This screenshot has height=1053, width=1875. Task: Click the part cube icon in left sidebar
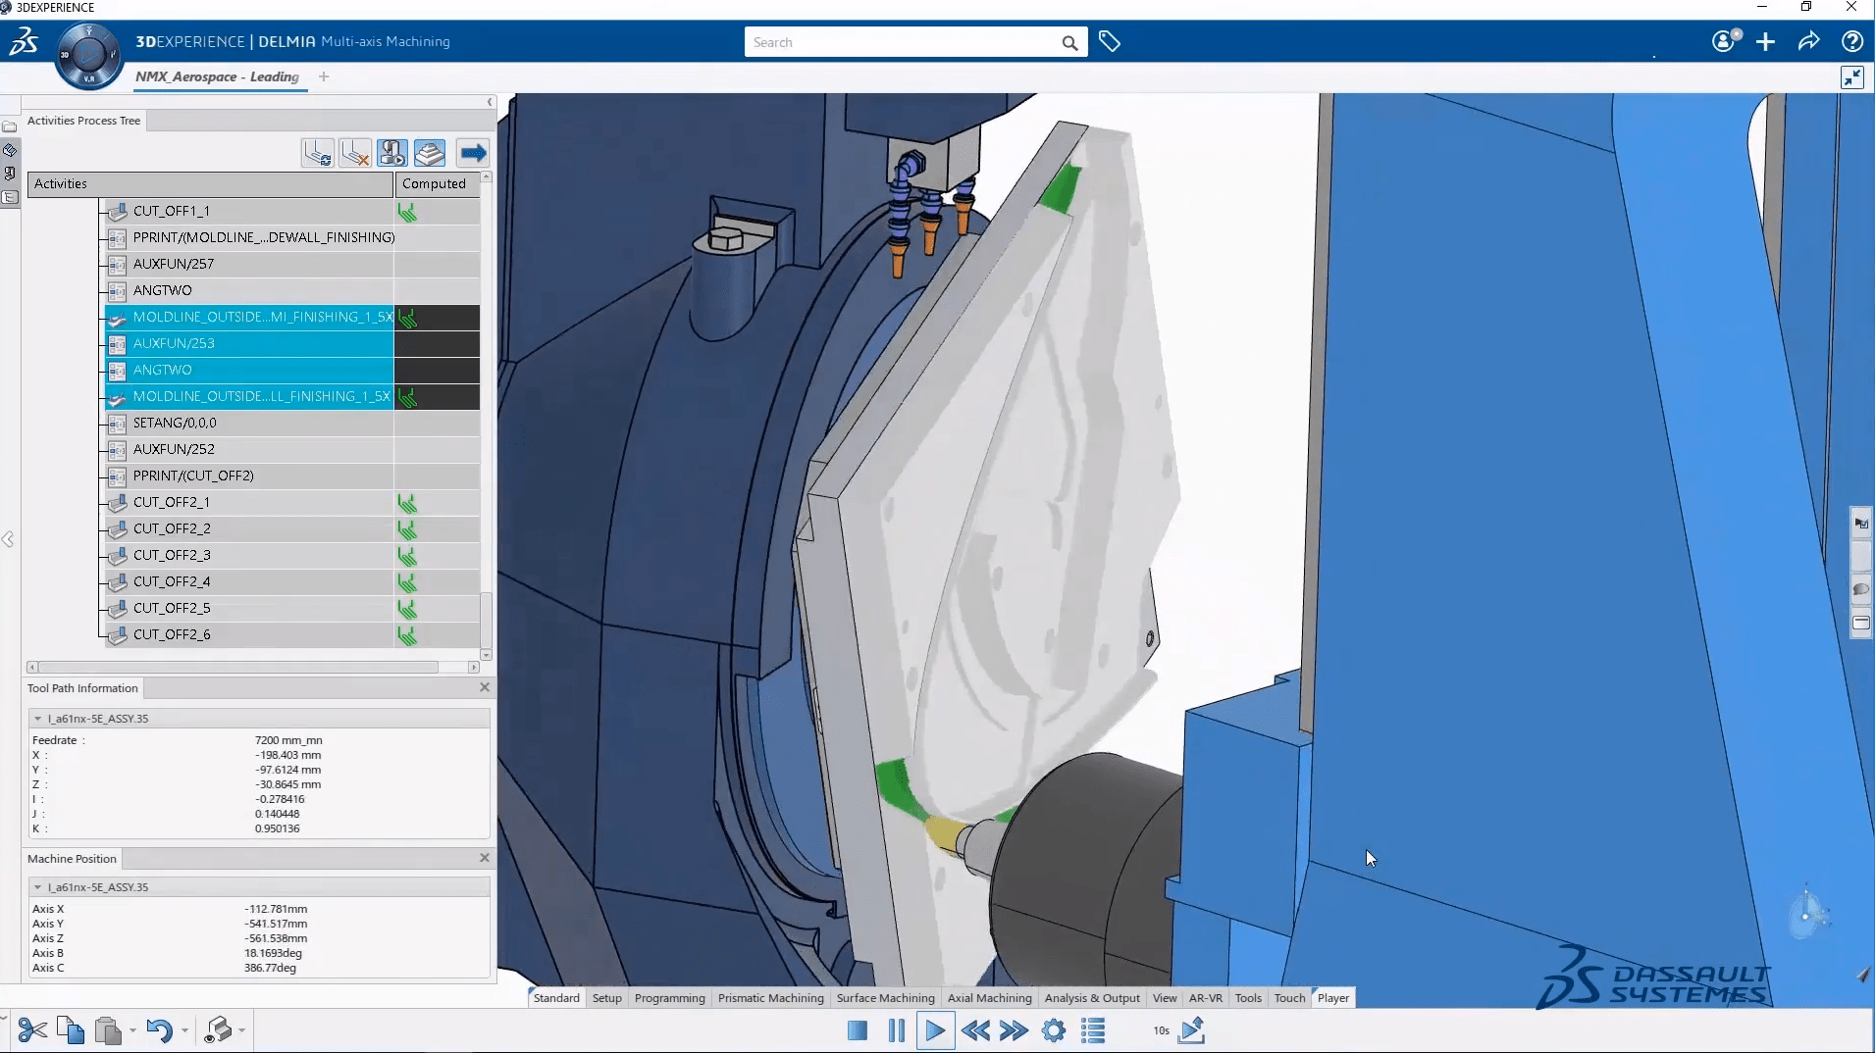10,150
